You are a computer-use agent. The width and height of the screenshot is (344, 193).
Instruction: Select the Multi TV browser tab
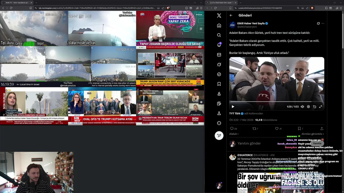(x=17, y=2)
